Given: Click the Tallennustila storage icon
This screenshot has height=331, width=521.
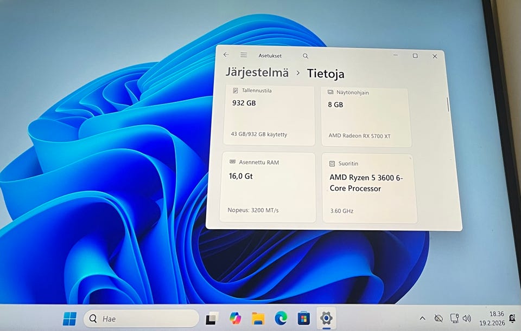Looking at the screenshot, I should click(235, 90).
